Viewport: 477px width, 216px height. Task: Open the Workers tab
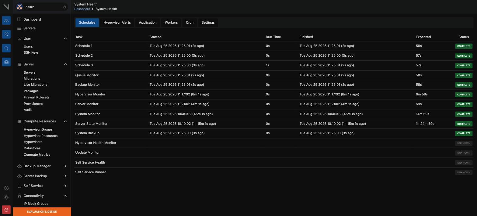[x=171, y=22]
